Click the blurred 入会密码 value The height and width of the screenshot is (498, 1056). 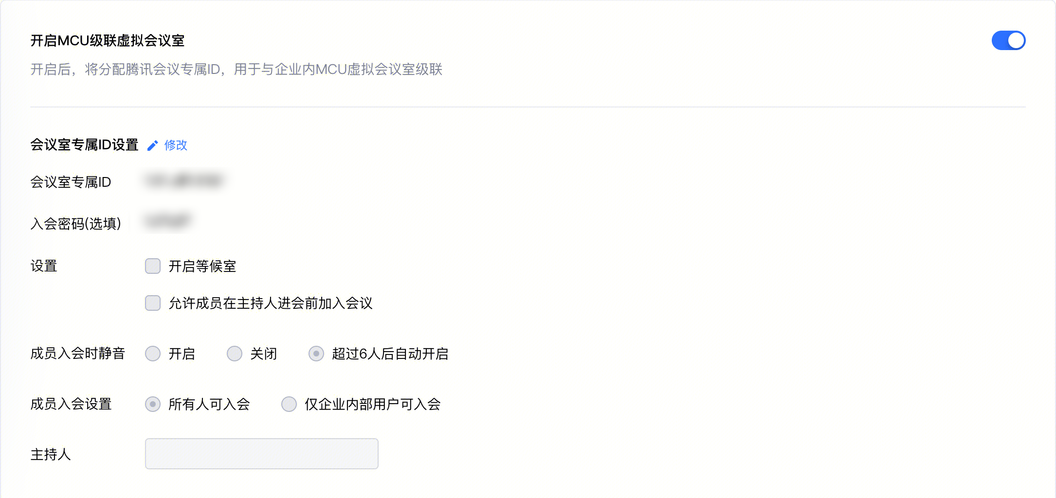tap(167, 221)
